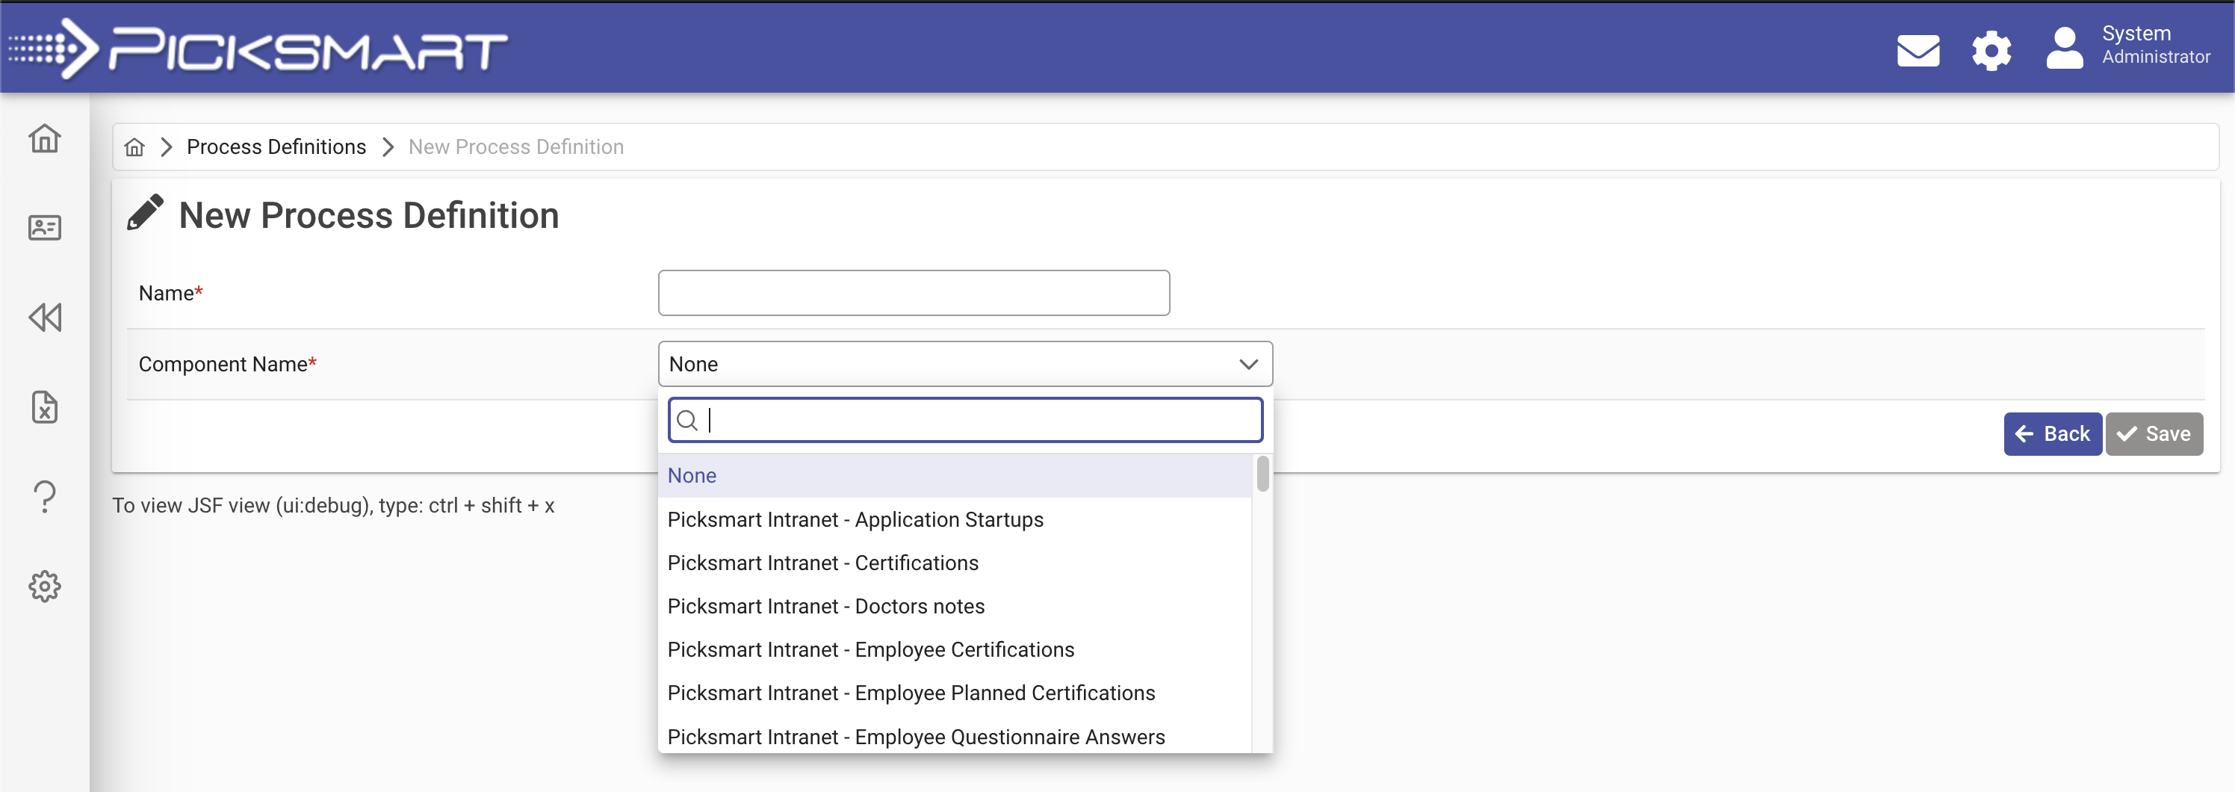This screenshot has width=2235, height=792.
Task: Open the System Administrator user avatar icon
Action: [x=2064, y=48]
